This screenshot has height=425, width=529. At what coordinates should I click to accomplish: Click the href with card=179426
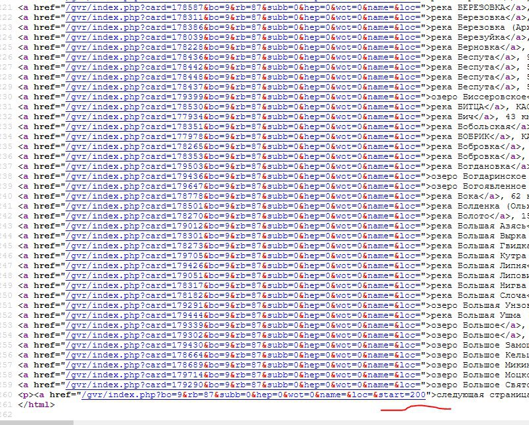pyautogui.click(x=243, y=266)
